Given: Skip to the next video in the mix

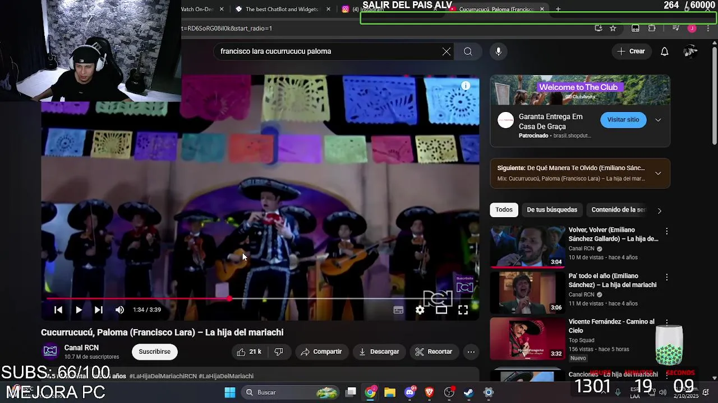Looking at the screenshot, I should pyautogui.click(x=99, y=310).
